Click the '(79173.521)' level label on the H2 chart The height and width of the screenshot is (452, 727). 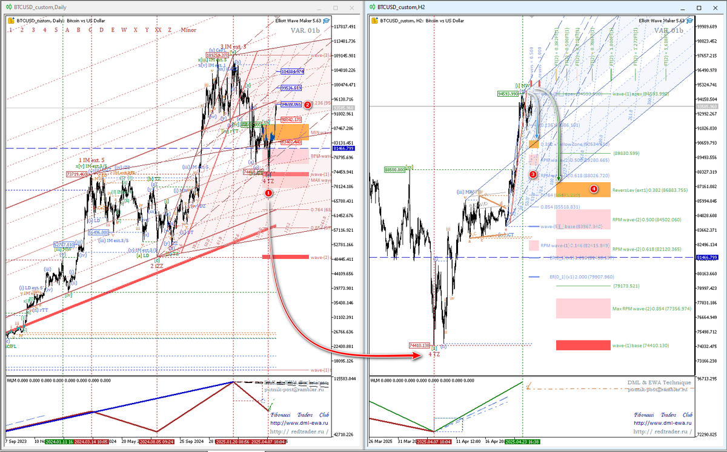point(626,286)
